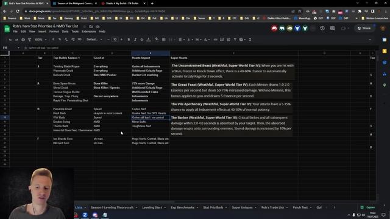Image resolution: width=390 pixels, height=219 pixels.
Task: Open the Format menu
Action: [54, 32]
